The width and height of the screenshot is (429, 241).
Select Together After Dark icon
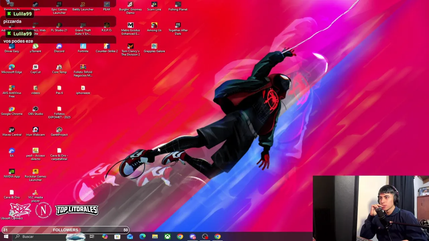(178, 29)
